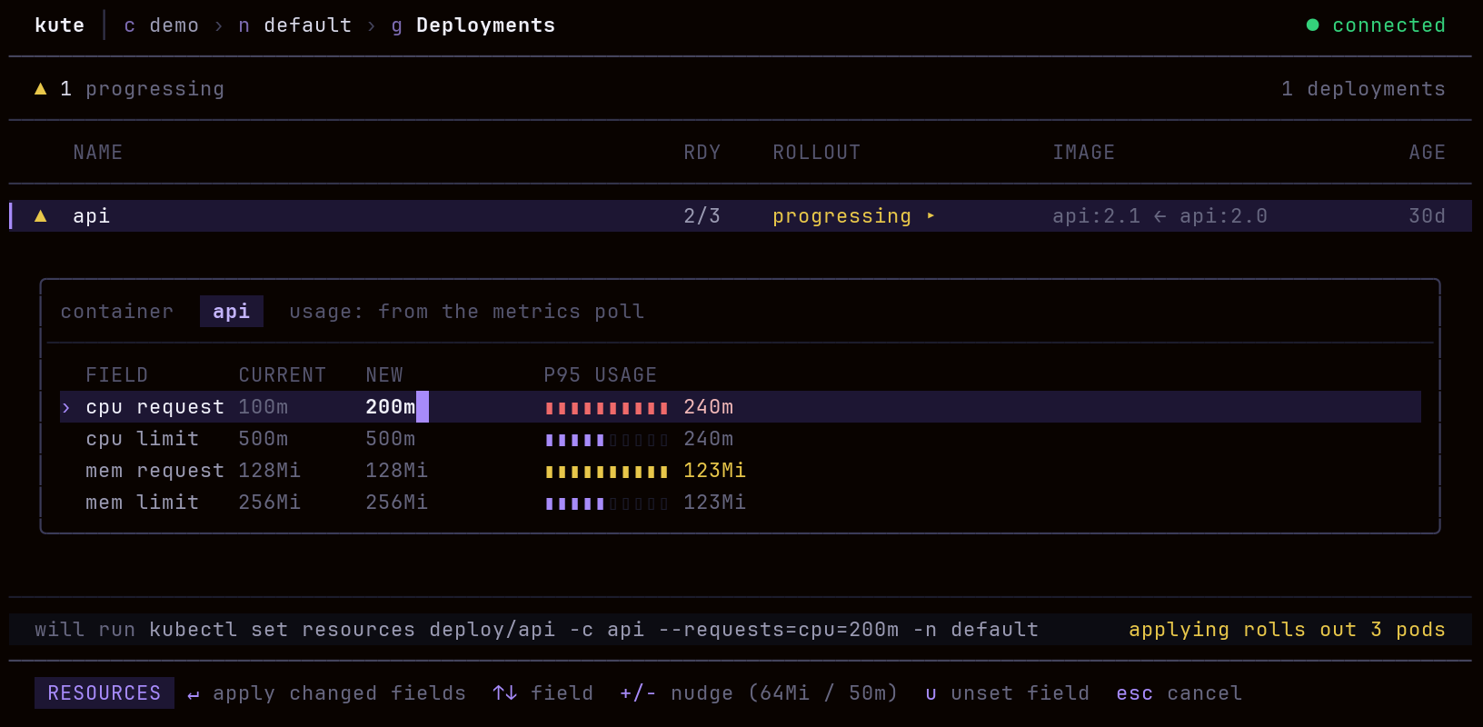Select the api deployment row name
Image resolution: width=1483 pixels, height=727 pixels.
tap(91, 216)
